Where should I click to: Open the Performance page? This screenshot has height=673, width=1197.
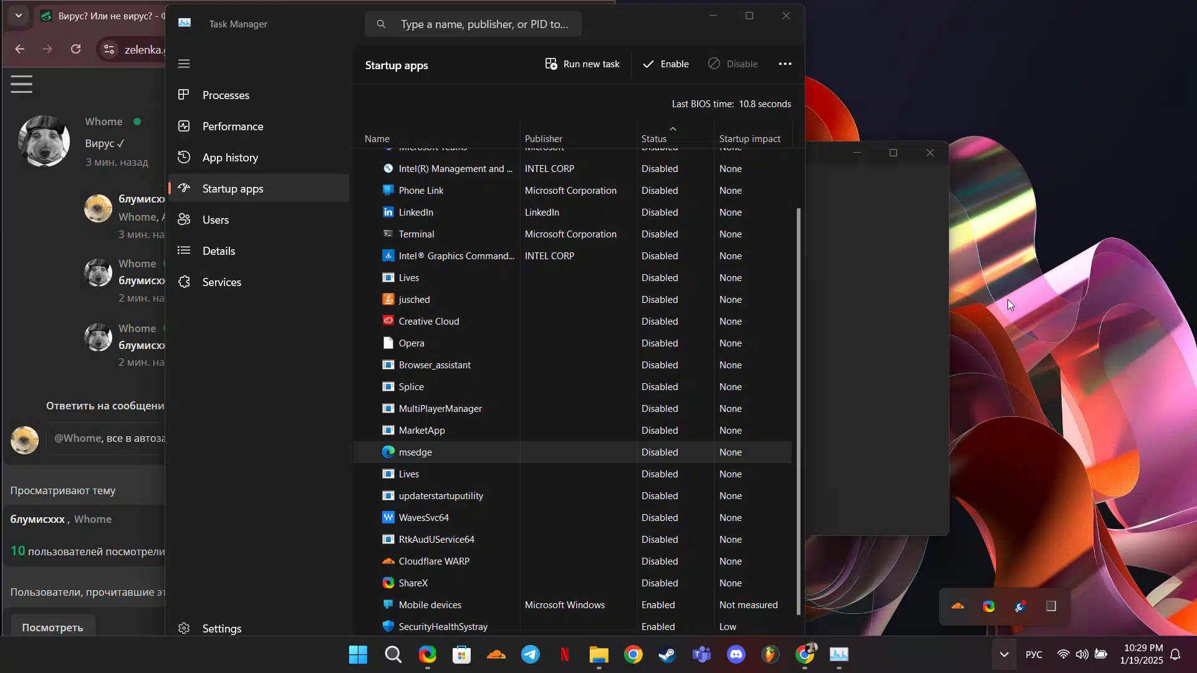click(x=259, y=126)
